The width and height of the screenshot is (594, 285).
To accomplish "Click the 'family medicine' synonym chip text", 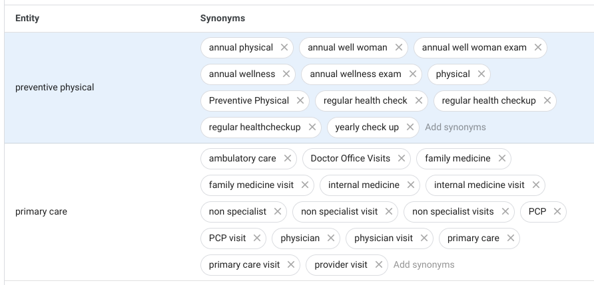I will 457,159.
